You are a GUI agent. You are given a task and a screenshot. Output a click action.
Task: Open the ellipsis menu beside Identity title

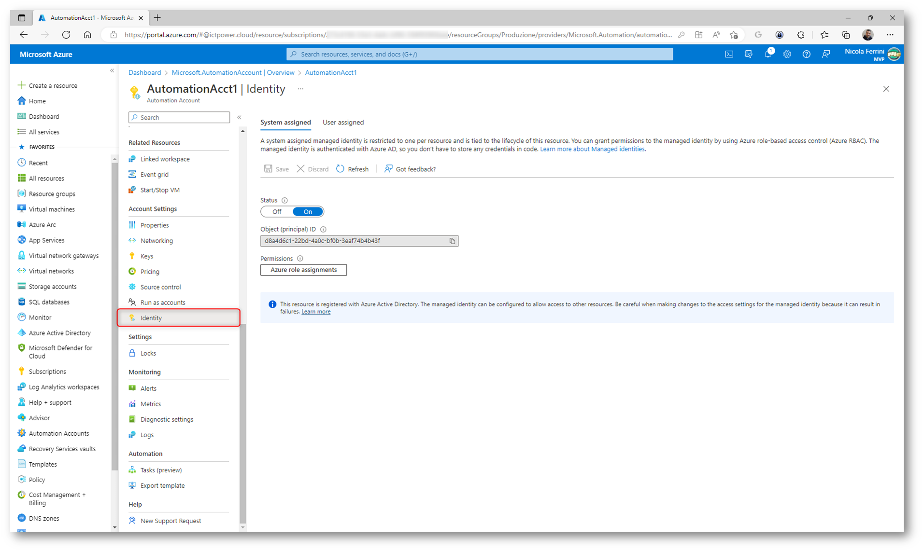point(300,89)
